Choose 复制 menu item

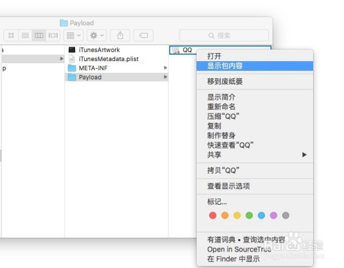coord(255,126)
